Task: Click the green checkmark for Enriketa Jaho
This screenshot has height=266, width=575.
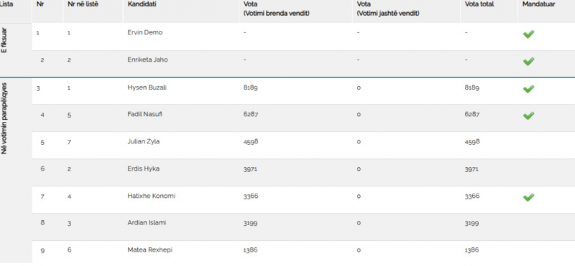Action: [528, 62]
